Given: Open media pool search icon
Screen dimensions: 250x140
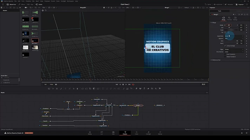Looking at the screenshot, I should tap(31, 7).
